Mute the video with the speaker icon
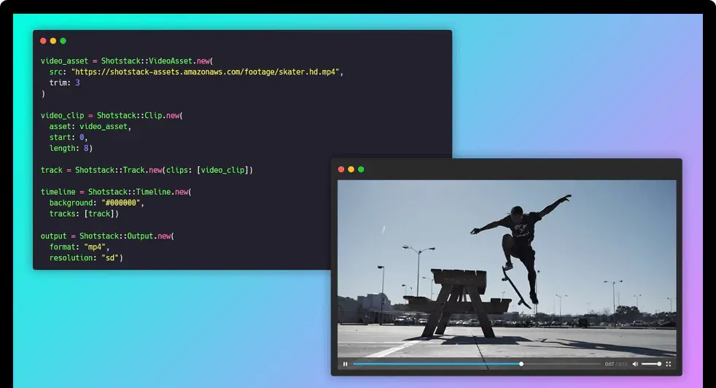Image resolution: width=716 pixels, height=388 pixels. tap(634, 364)
